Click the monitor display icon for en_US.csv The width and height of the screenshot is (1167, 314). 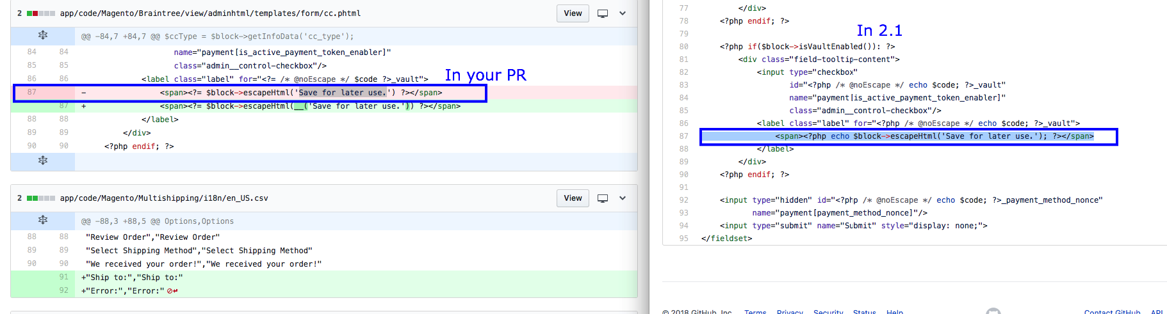pyautogui.click(x=603, y=198)
